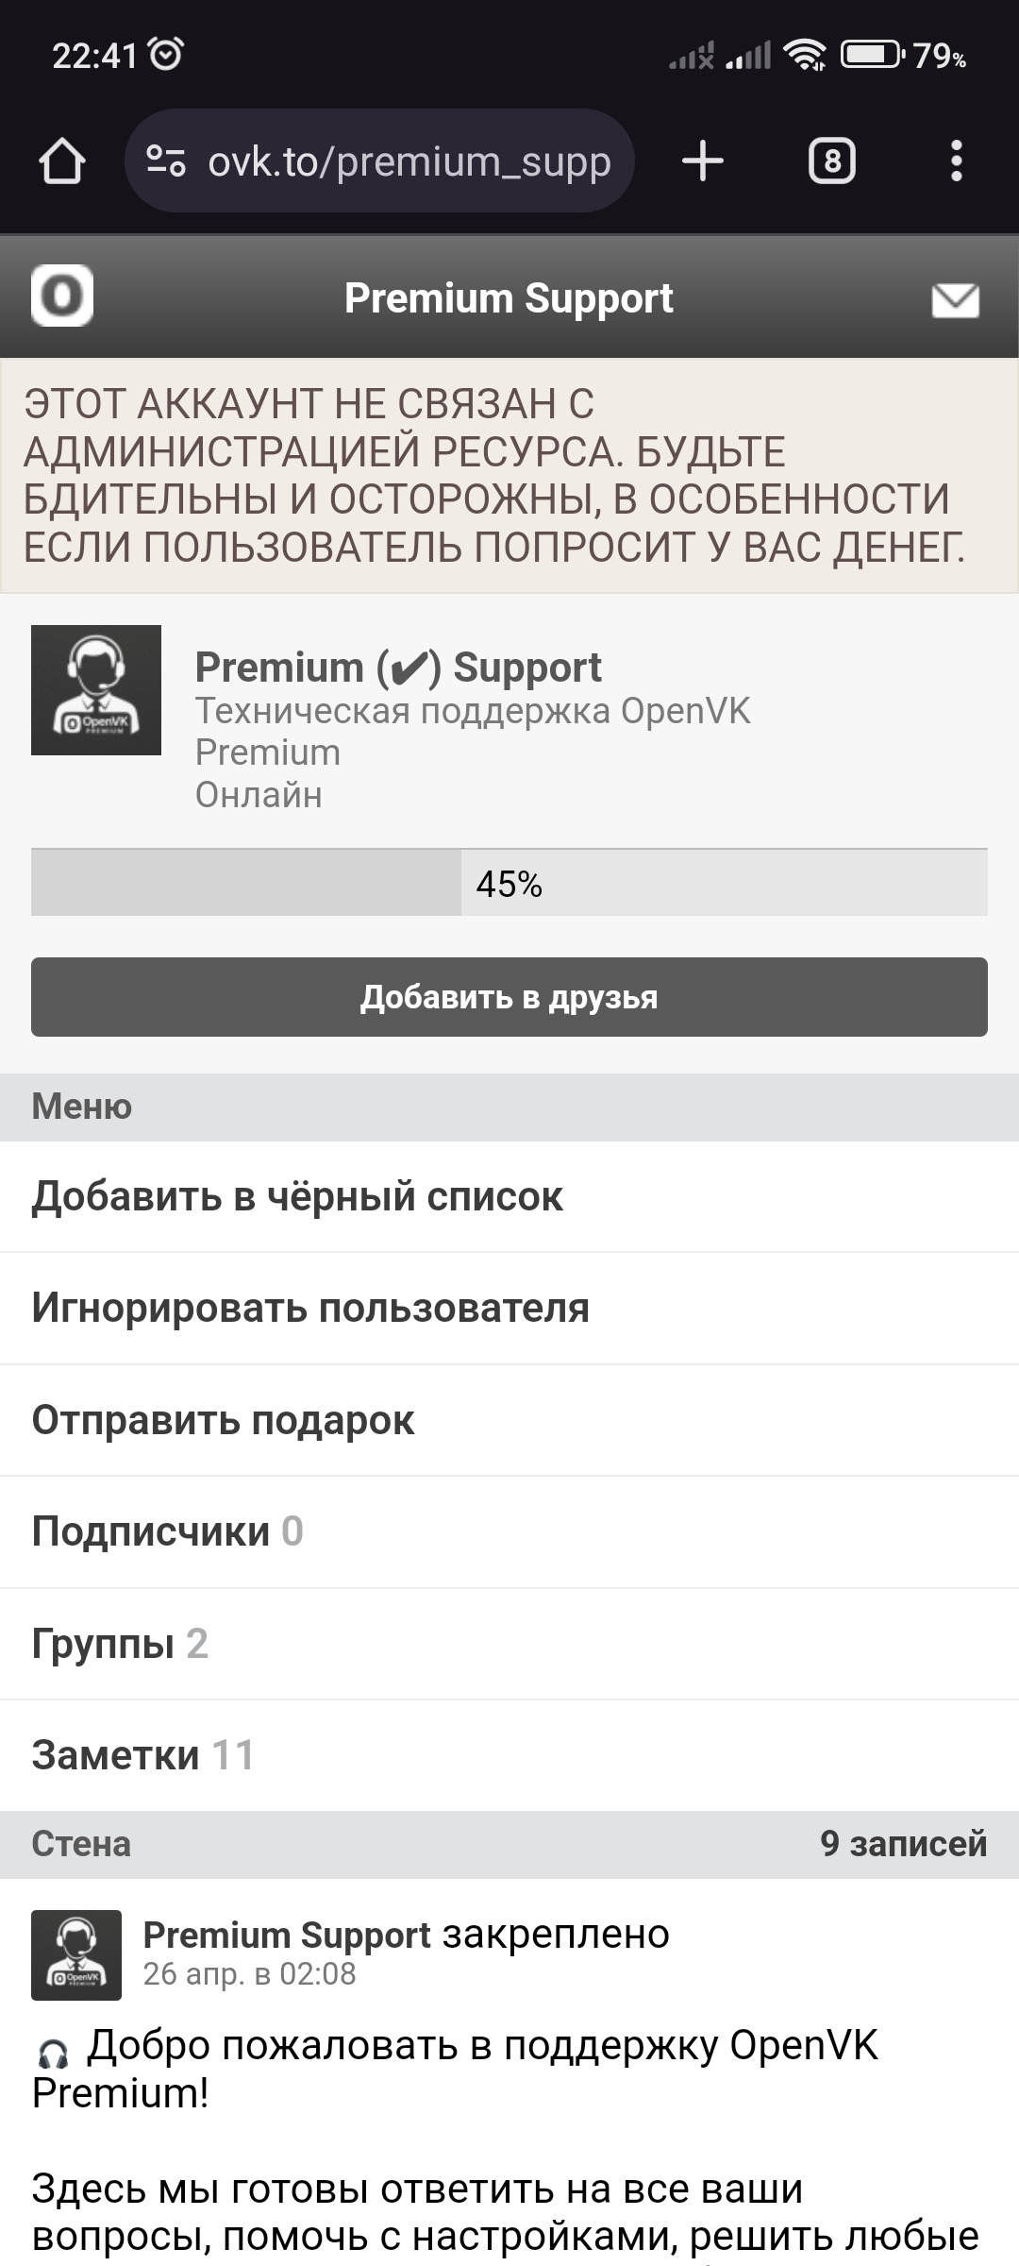Open the OpenVK logo menu

62,296
